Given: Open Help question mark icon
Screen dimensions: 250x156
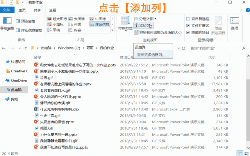Looking at the screenshot, I should point(248,10).
